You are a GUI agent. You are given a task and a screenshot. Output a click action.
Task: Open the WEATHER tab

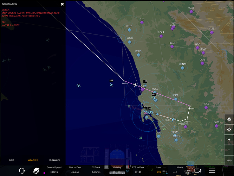click(x=33, y=160)
